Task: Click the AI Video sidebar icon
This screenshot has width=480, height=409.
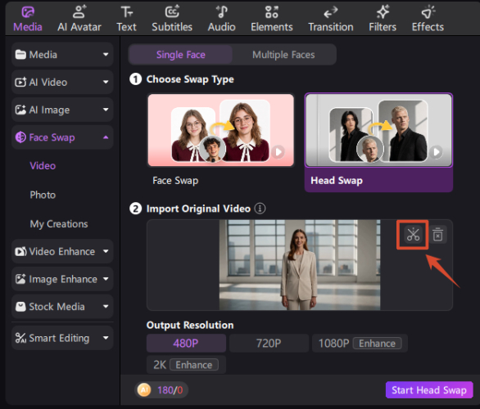Action: 20,82
